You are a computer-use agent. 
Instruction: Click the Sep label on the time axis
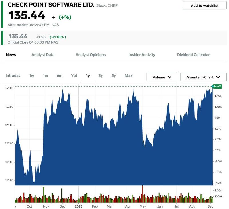click(x=210, y=206)
